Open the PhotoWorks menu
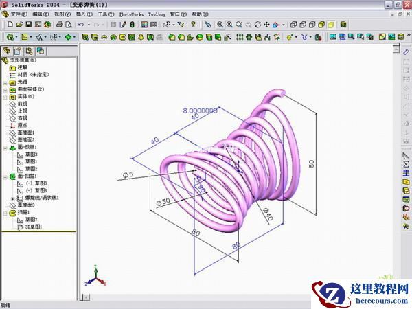 click(131, 14)
